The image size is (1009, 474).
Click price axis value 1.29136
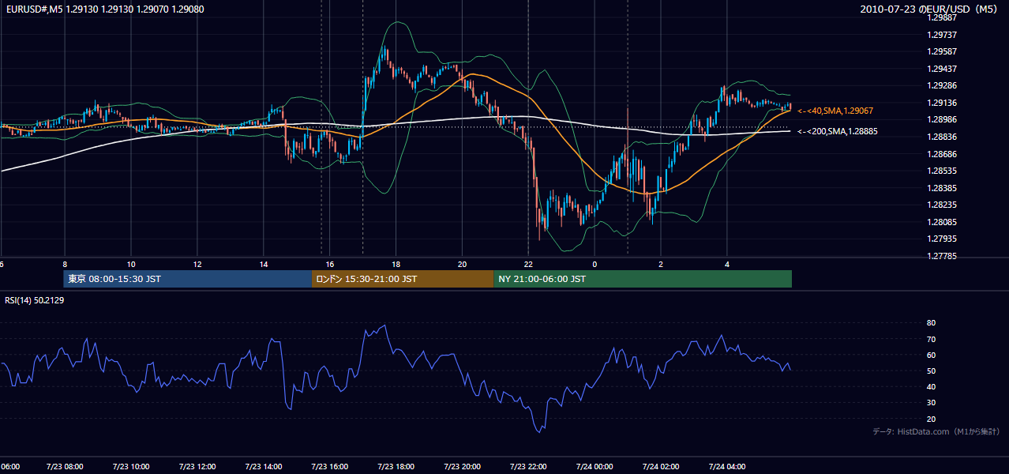pyautogui.click(x=941, y=103)
